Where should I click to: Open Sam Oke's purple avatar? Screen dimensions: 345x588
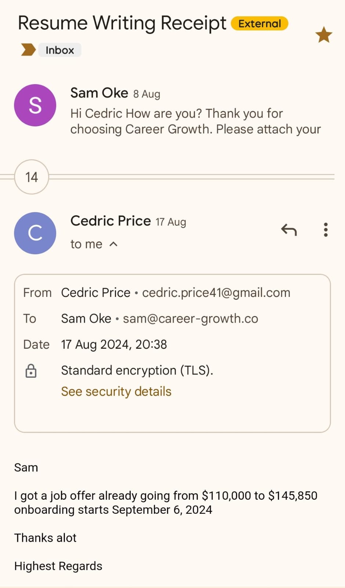pyautogui.click(x=35, y=105)
